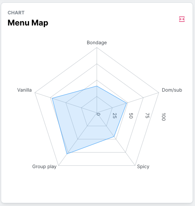Select the Dom/sub axis label
This screenshot has height=206, width=195.
(x=172, y=90)
